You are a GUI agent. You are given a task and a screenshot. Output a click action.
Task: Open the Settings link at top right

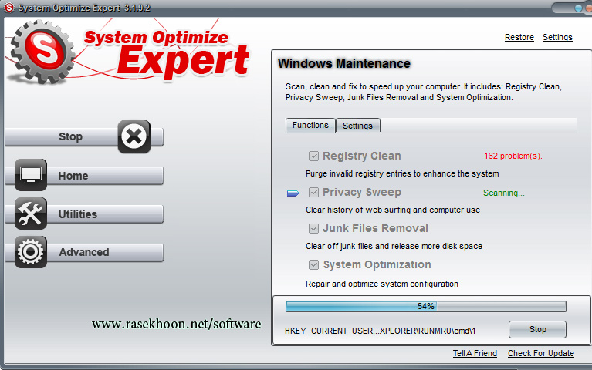557,37
